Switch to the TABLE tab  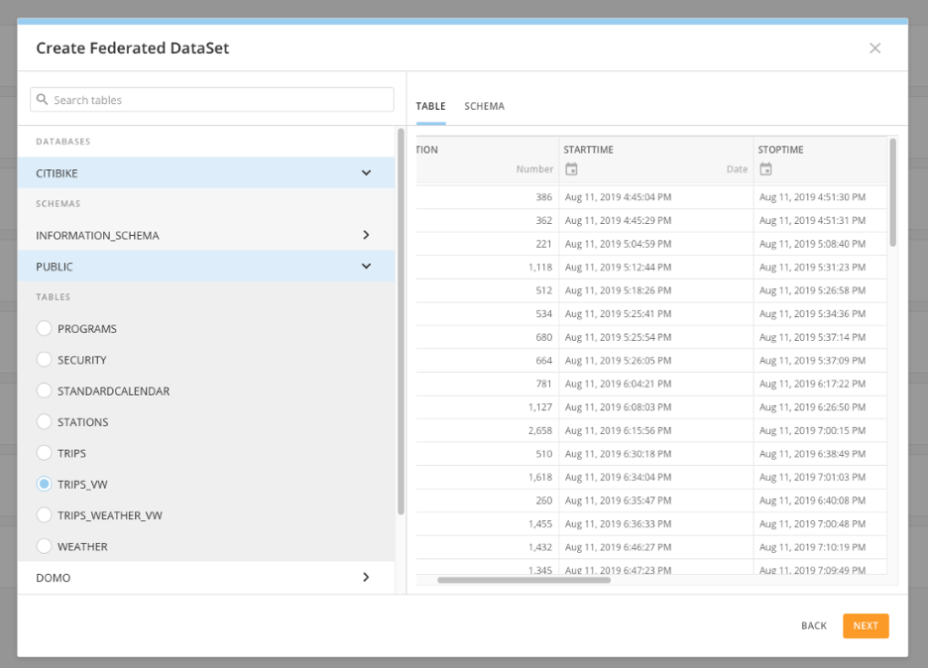[431, 106]
